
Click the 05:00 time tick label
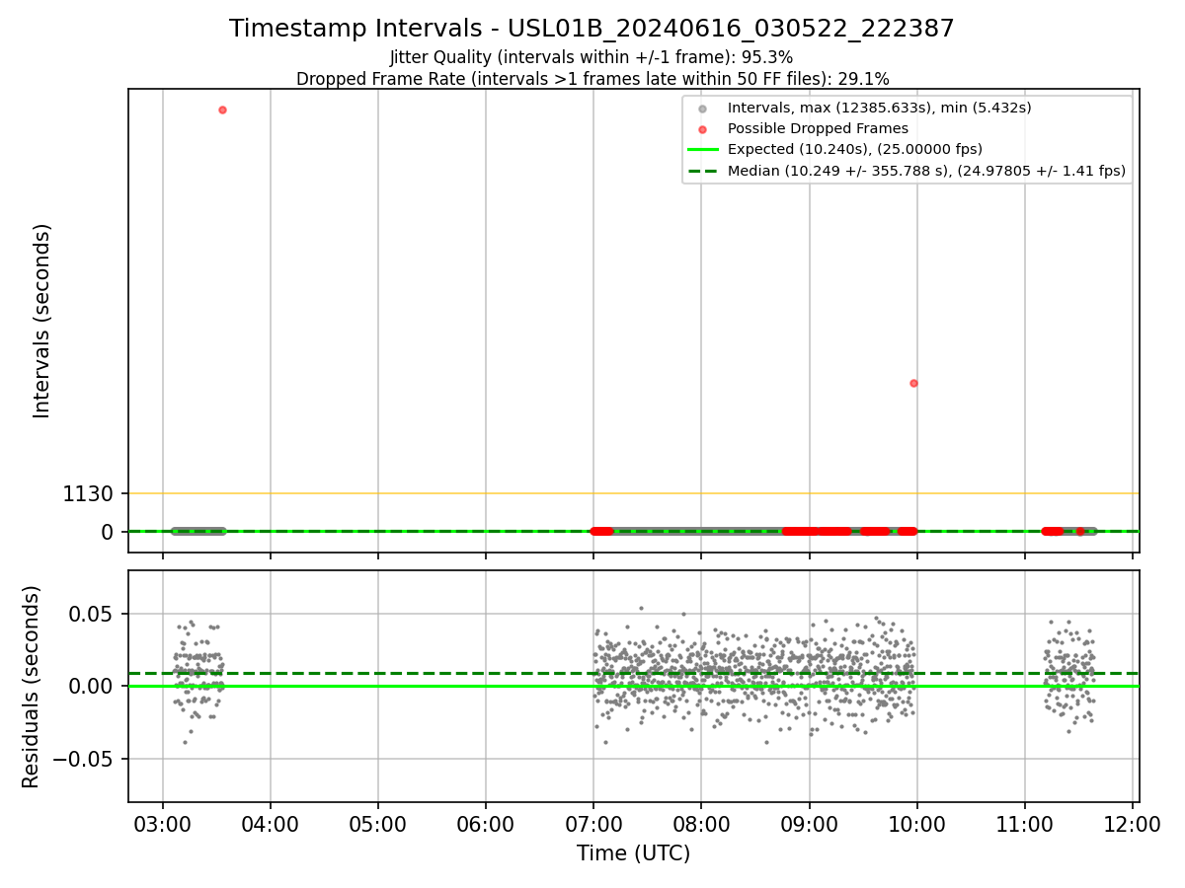[x=378, y=823]
